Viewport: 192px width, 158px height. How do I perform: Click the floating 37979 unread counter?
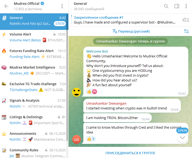[182, 131]
